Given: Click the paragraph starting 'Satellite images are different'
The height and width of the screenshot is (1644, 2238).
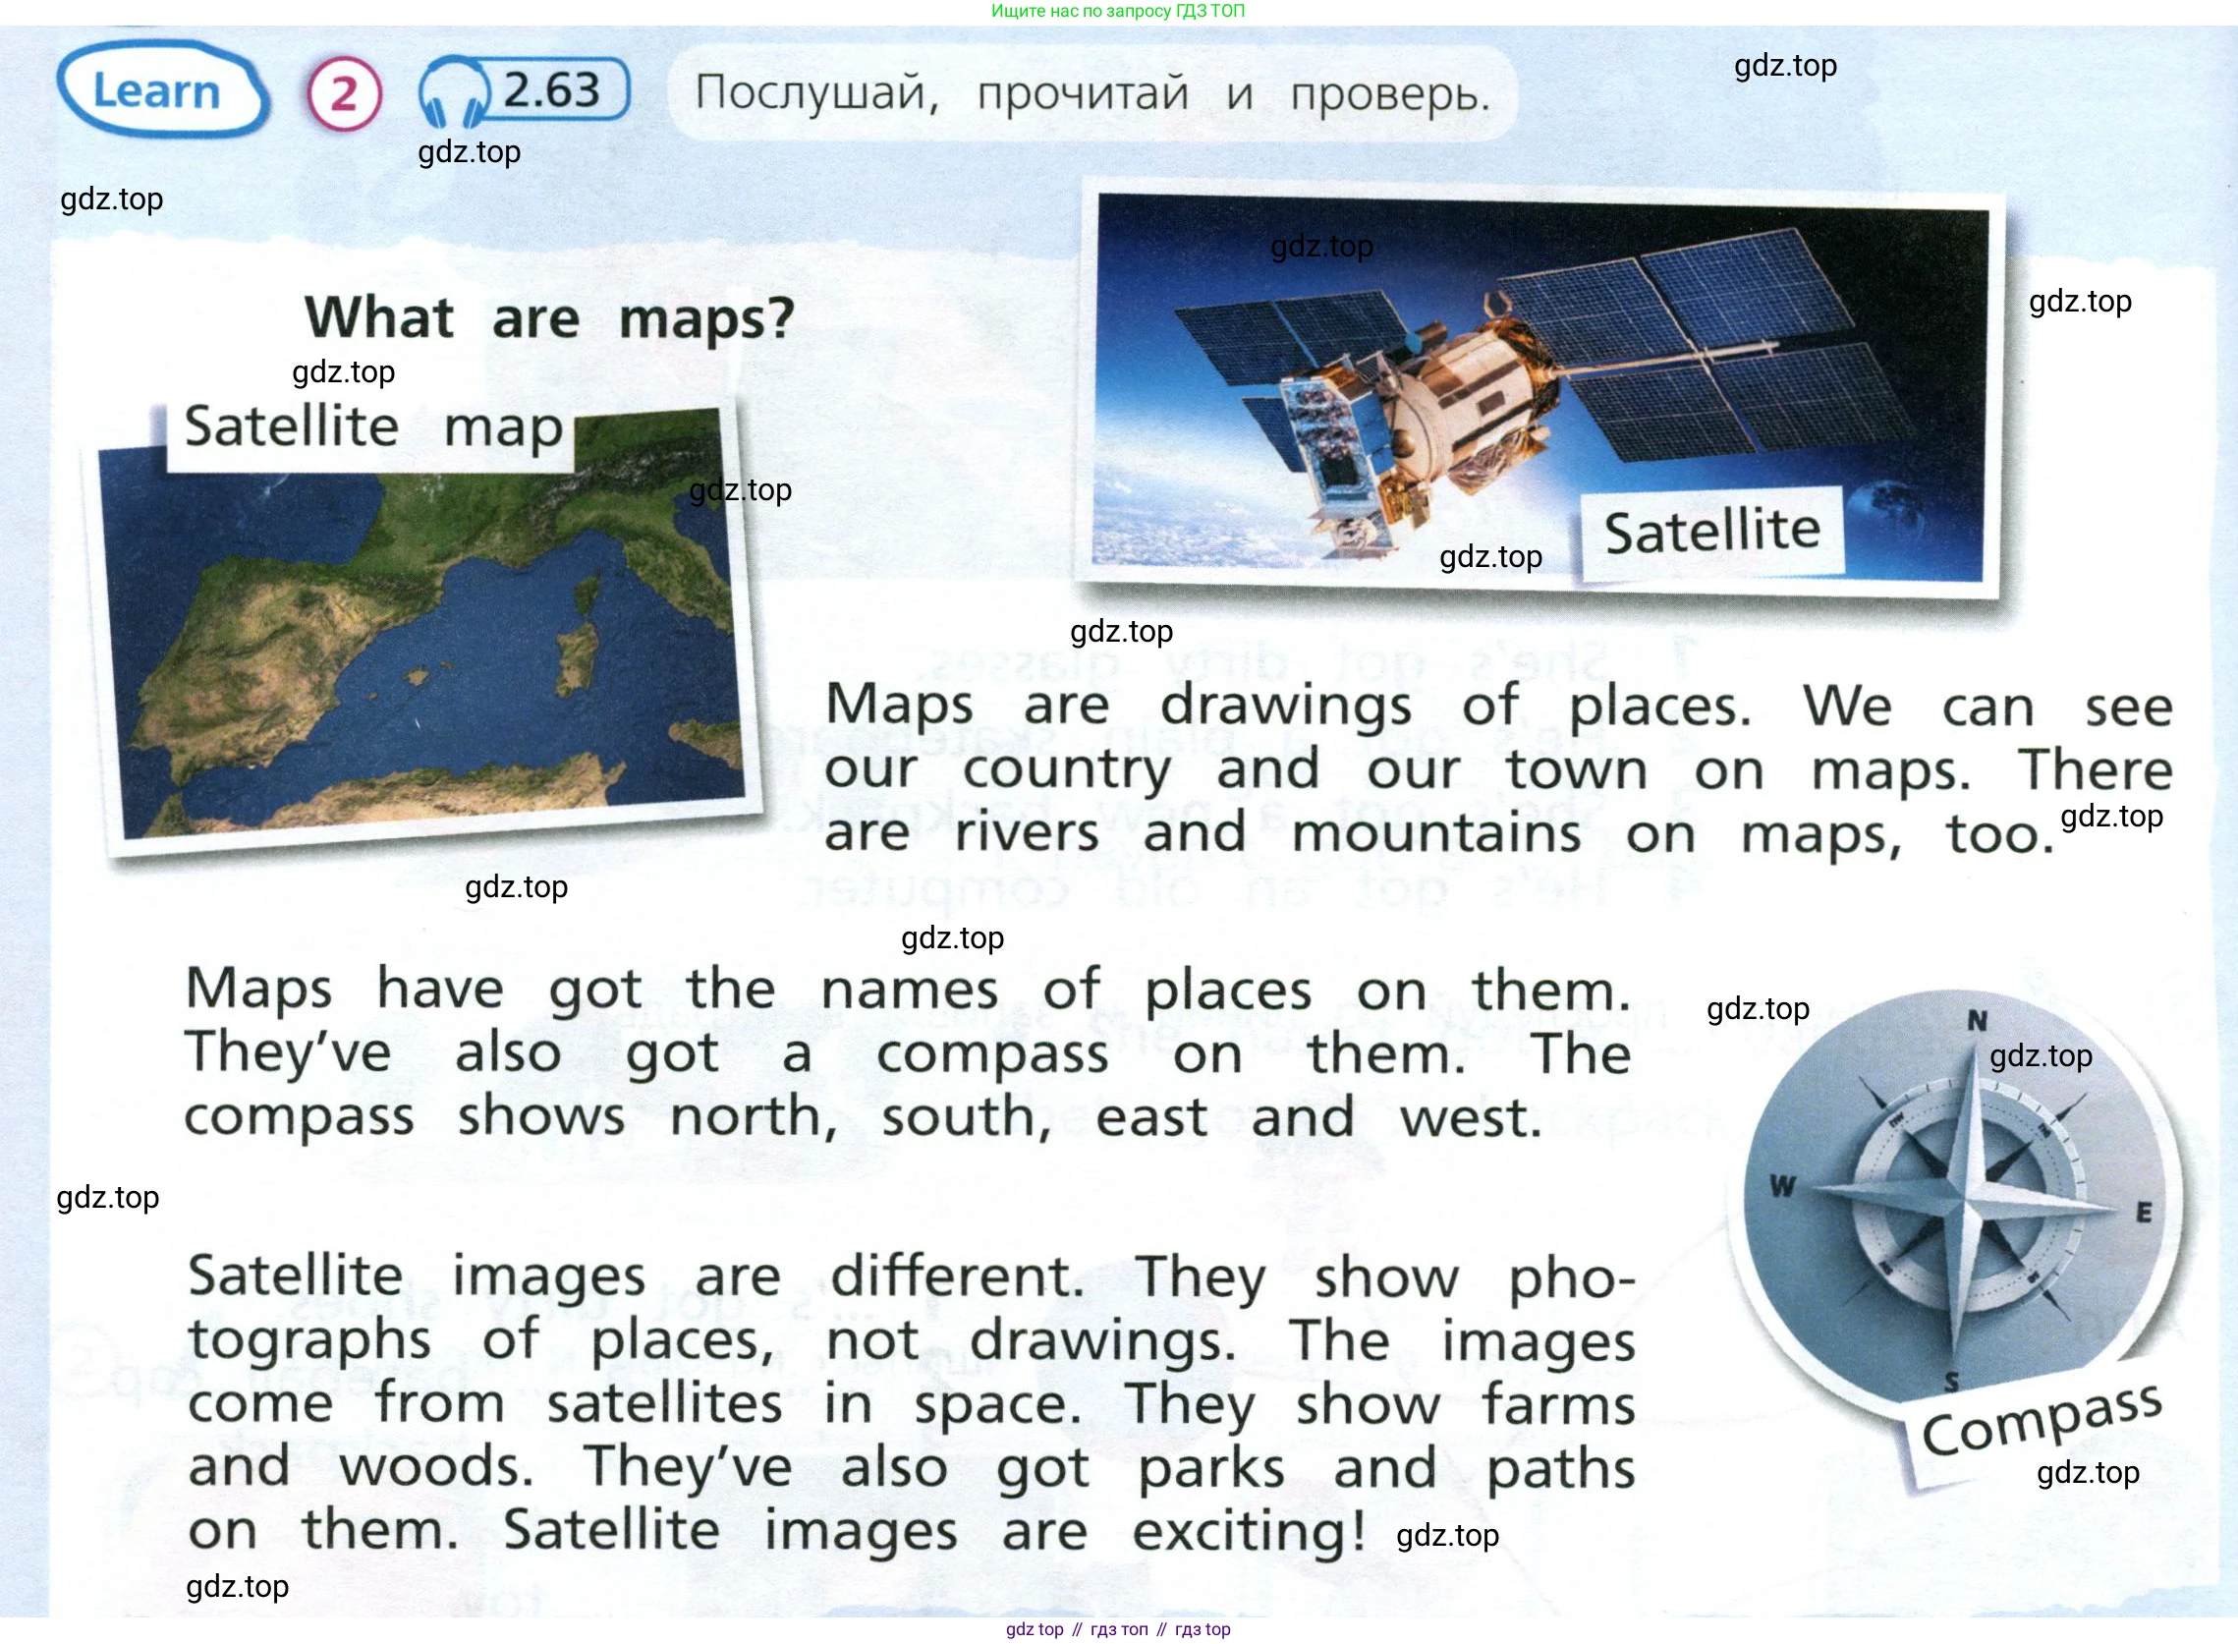Looking at the screenshot, I should (x=910, y=1403).
